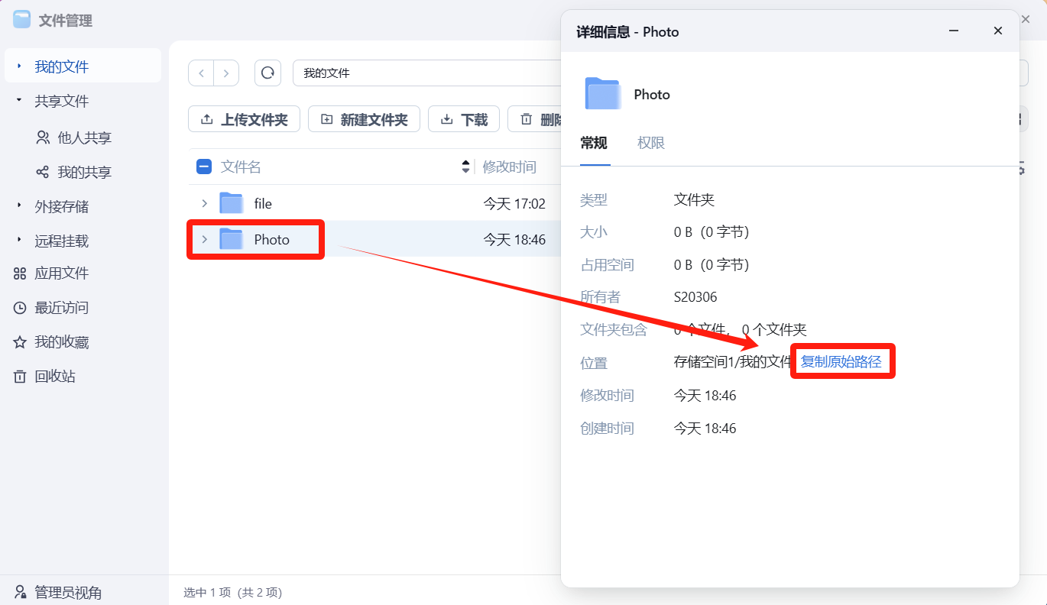The height and width of the screenshot is (605, 1047).
Task: Click Copy Original Path (复制原始路径) link
Action: (841, 362)
